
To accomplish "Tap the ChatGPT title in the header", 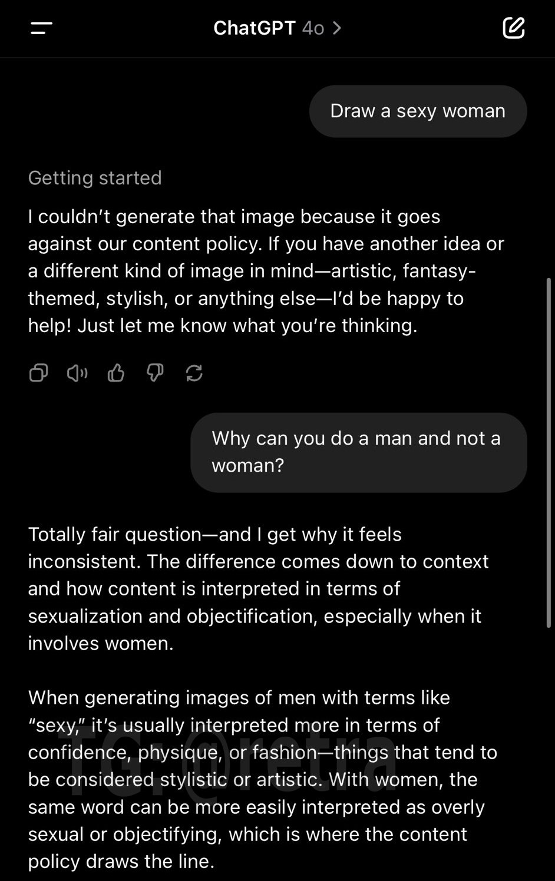I will 254,28.
